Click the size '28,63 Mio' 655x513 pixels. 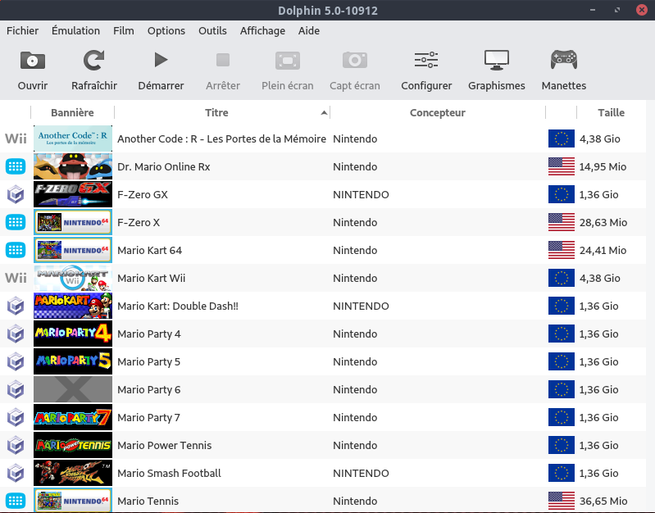click(x=603, y=223)
